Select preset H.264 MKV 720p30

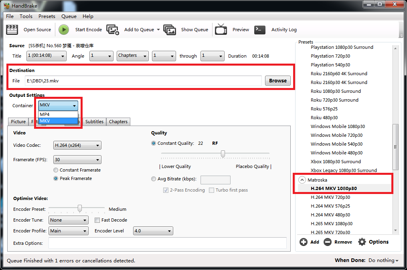330,197
